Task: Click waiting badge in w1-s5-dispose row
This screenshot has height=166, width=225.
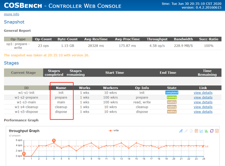Action: point(172,111)
